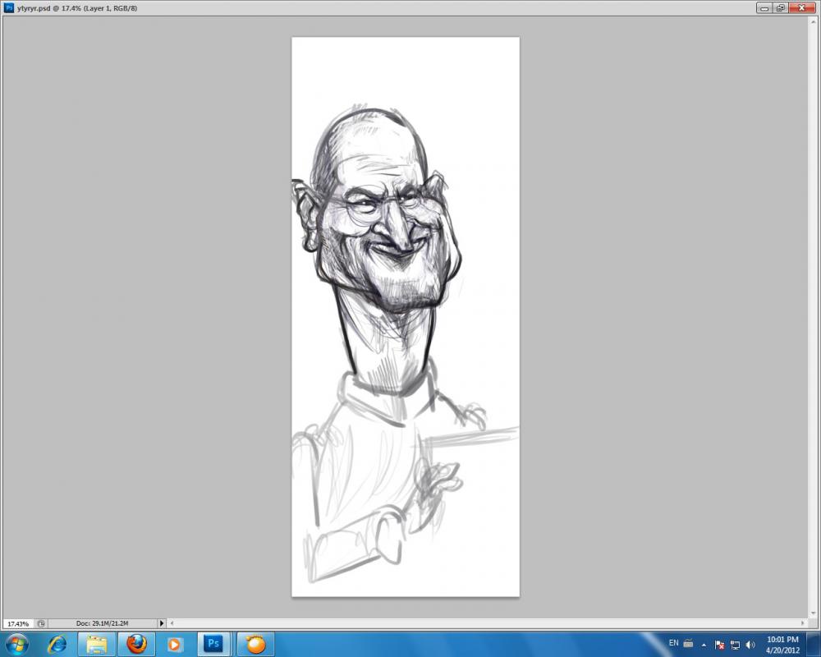
Task: Click the zoom percentage field showing 17.43%
Action: click(x=18, y=623)
